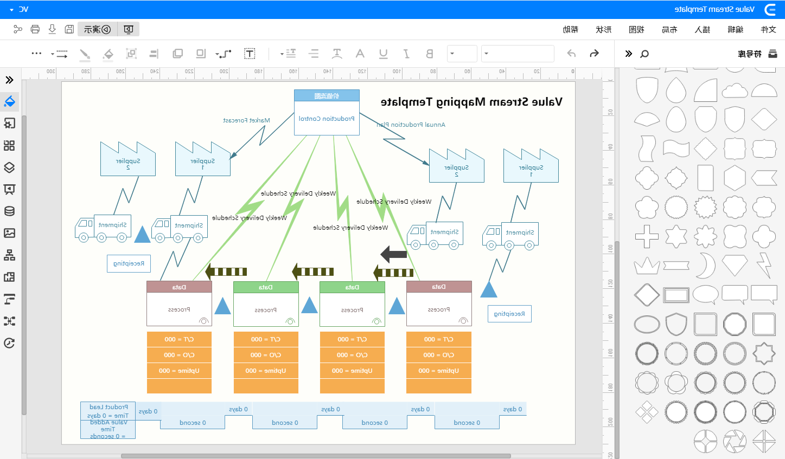785x459 pixels.
Task: Open the 视图 menu
Action: [x=636, y=29]
